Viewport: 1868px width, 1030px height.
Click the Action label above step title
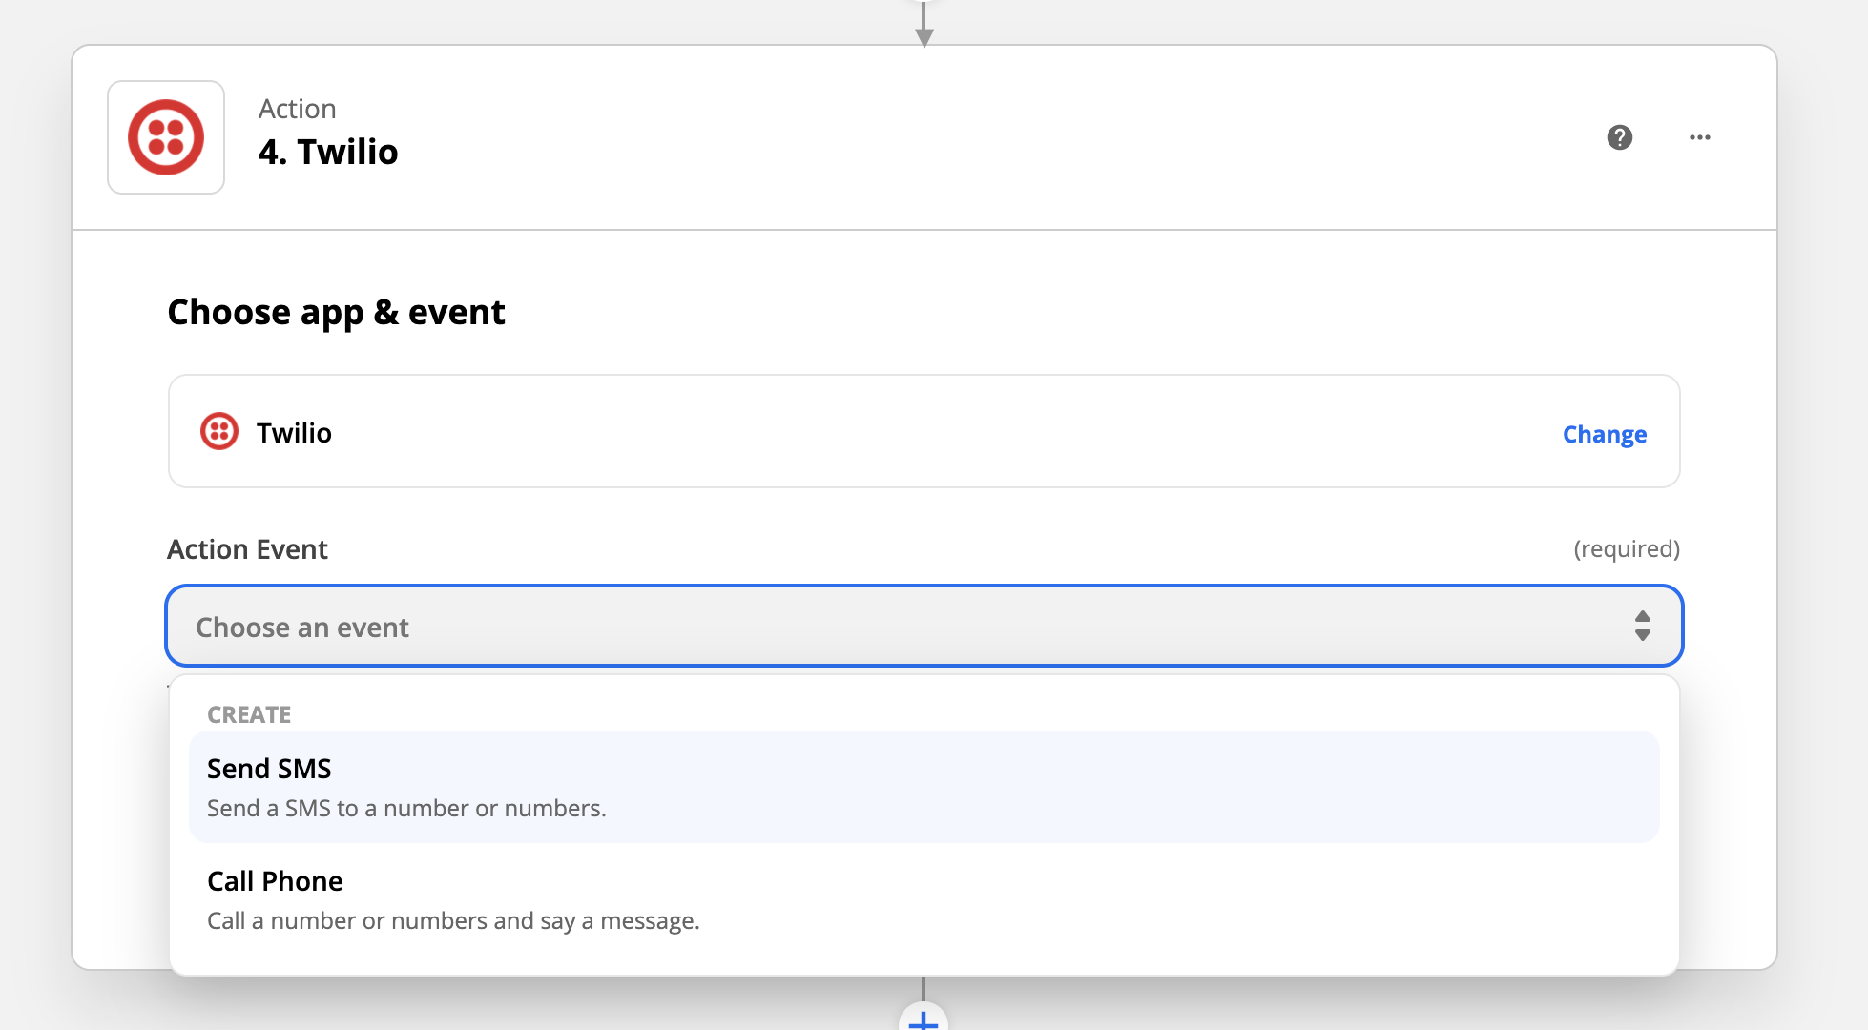[297, 109]
